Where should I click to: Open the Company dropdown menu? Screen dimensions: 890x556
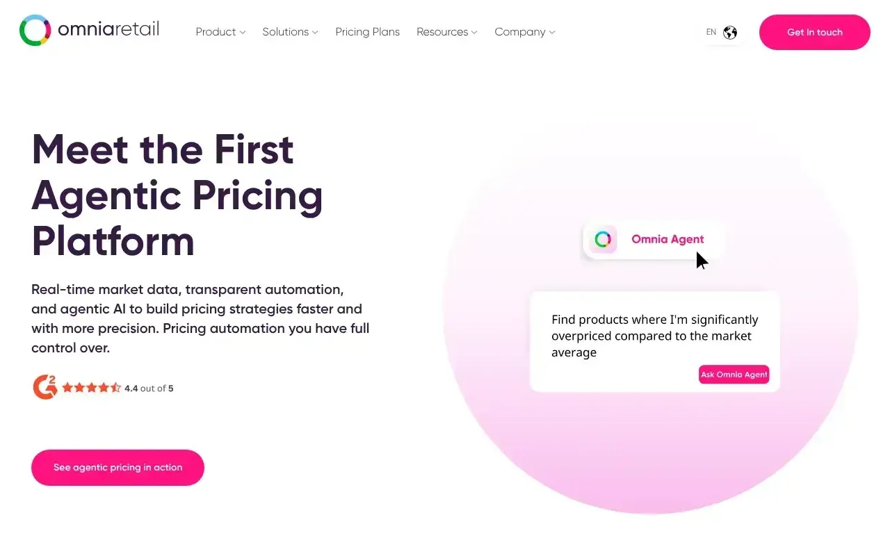click(x=524, y=32)
